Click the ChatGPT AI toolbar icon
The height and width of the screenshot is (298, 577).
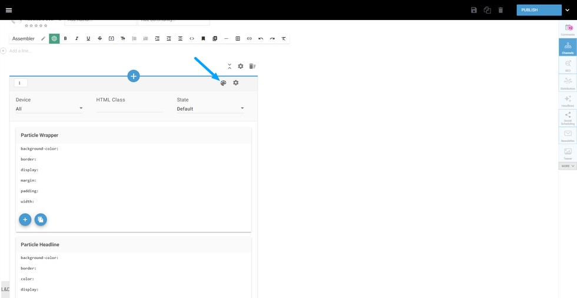tap(54, 39)
